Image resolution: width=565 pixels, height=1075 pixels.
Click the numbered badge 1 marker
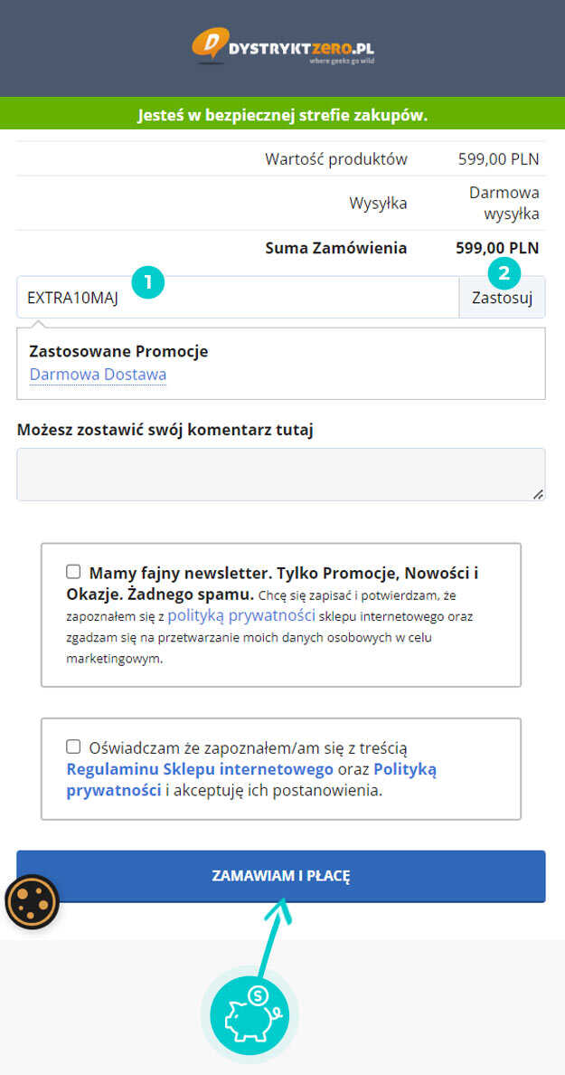point(148,281)
